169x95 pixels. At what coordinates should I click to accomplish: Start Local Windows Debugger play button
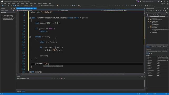41,6
